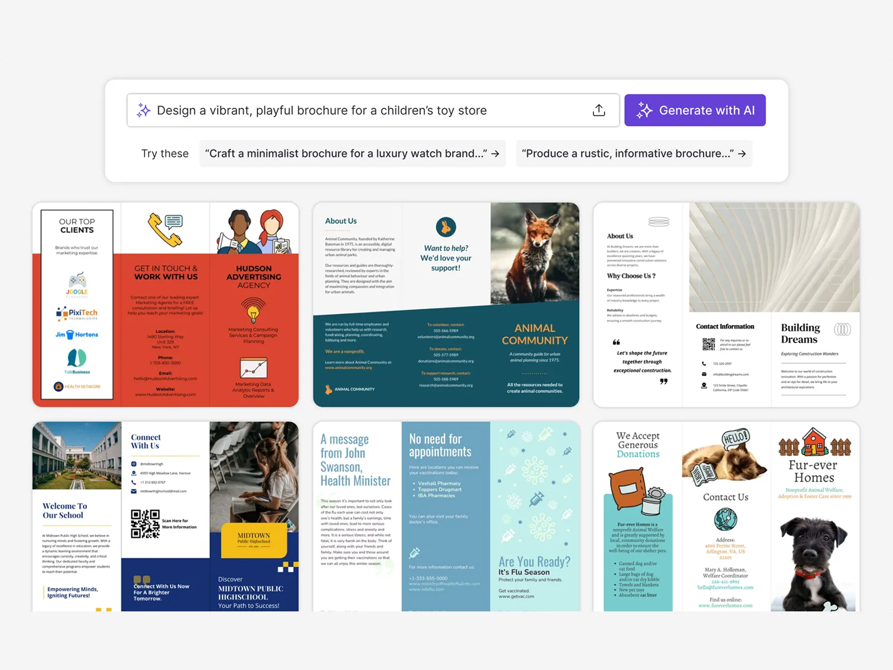Click the QR code in Building Dreams contact panel
893x670 pixels.
click(x=708, y=344)
